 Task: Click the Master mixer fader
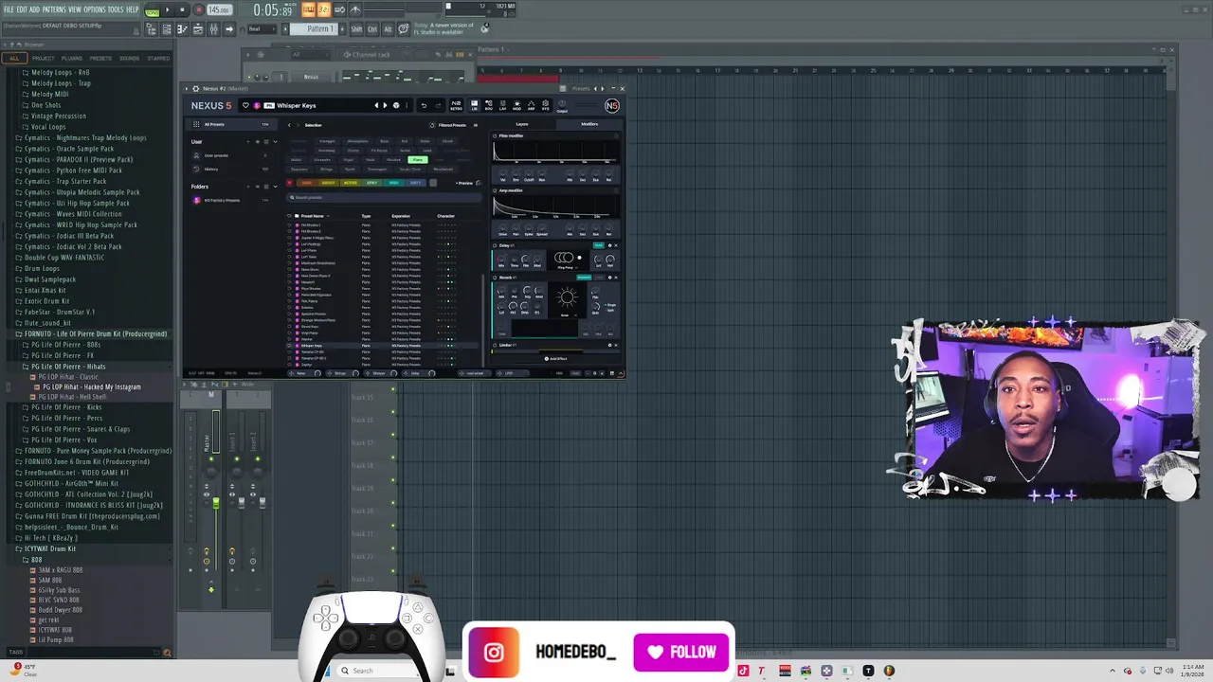(x=215, y=502)
